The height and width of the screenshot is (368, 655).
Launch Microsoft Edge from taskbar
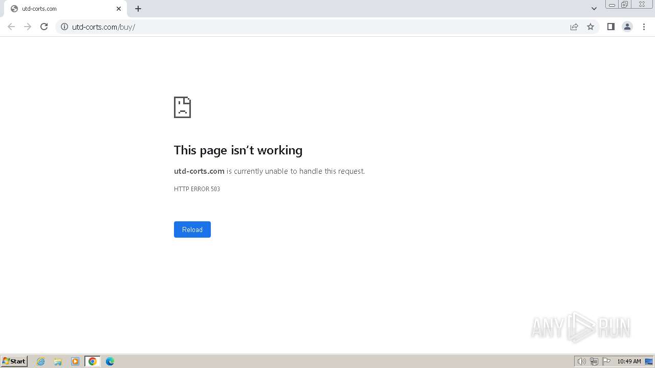click(110, 361)
